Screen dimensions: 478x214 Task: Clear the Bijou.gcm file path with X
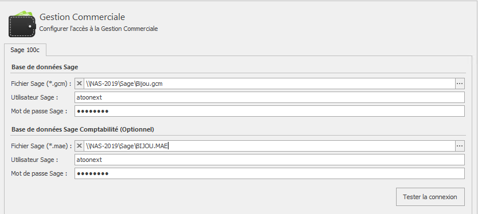tap(79, 84)
